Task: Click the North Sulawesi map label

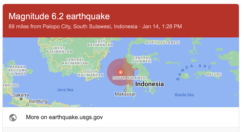Action: (x=163, y=42)
